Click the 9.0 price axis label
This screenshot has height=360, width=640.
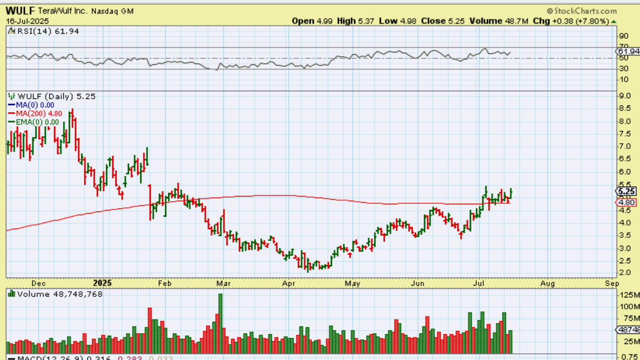coord(624,96)
